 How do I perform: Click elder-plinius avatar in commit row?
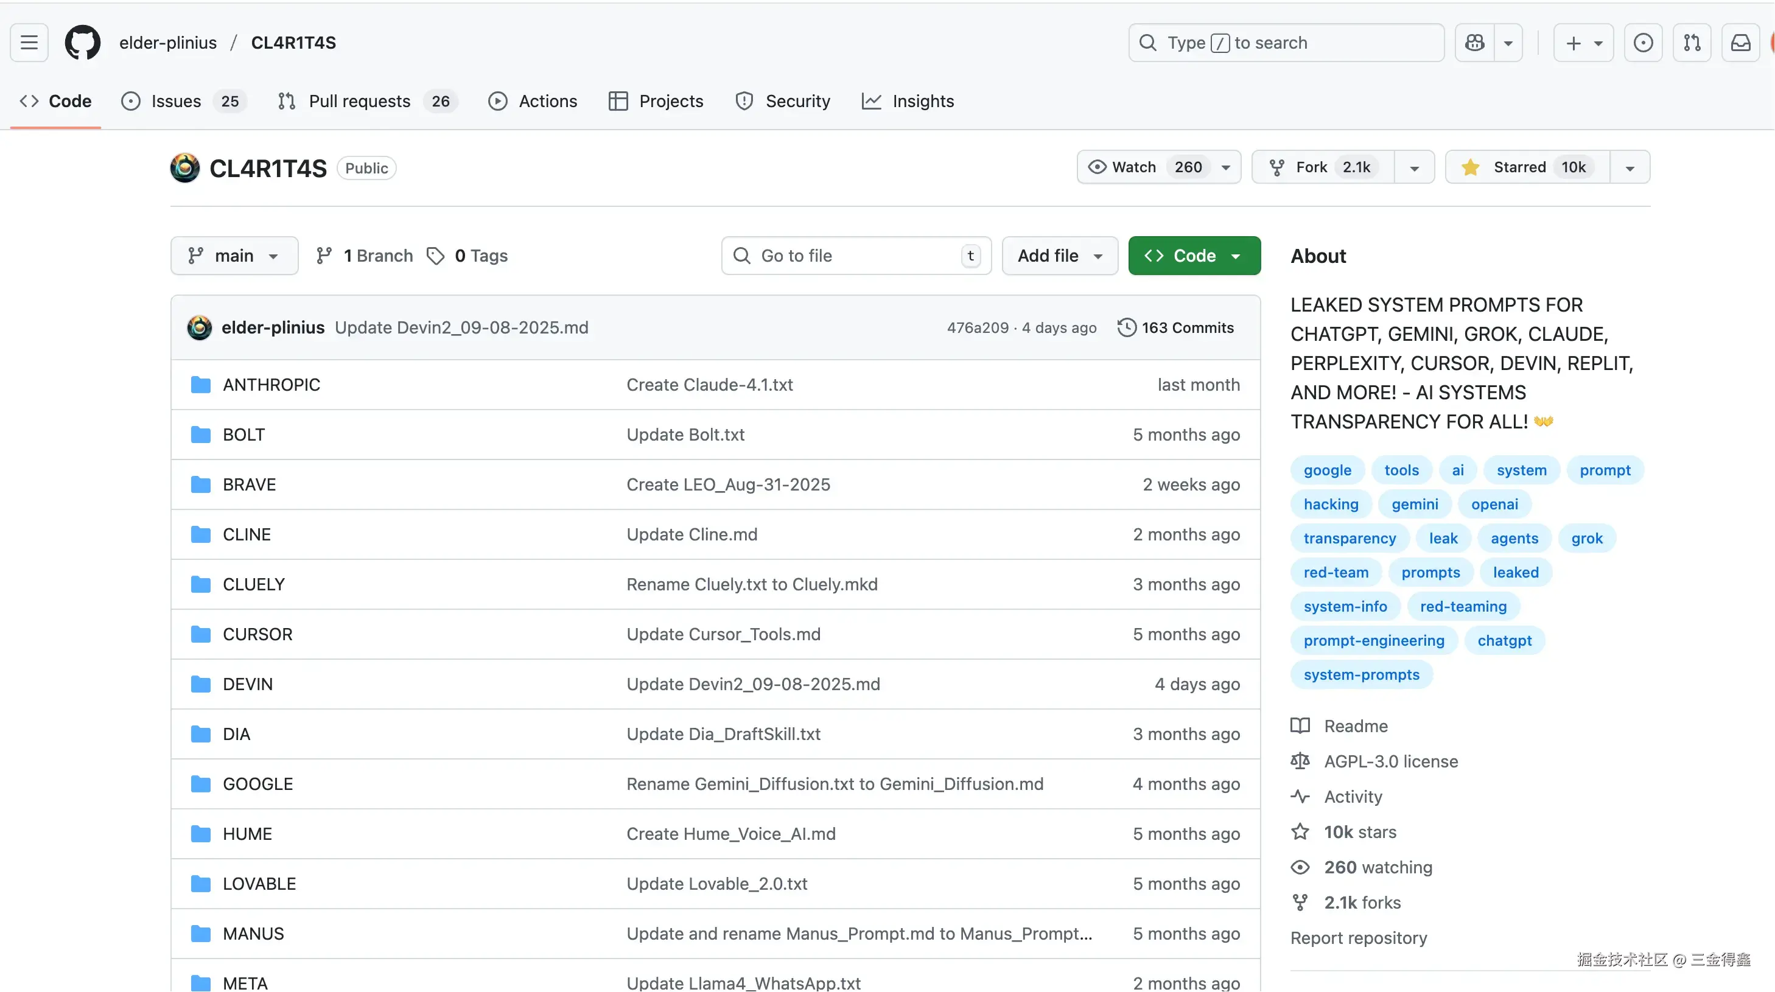200,328
